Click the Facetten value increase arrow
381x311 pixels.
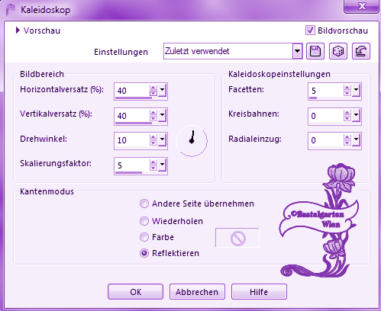(x=347, y=88)
